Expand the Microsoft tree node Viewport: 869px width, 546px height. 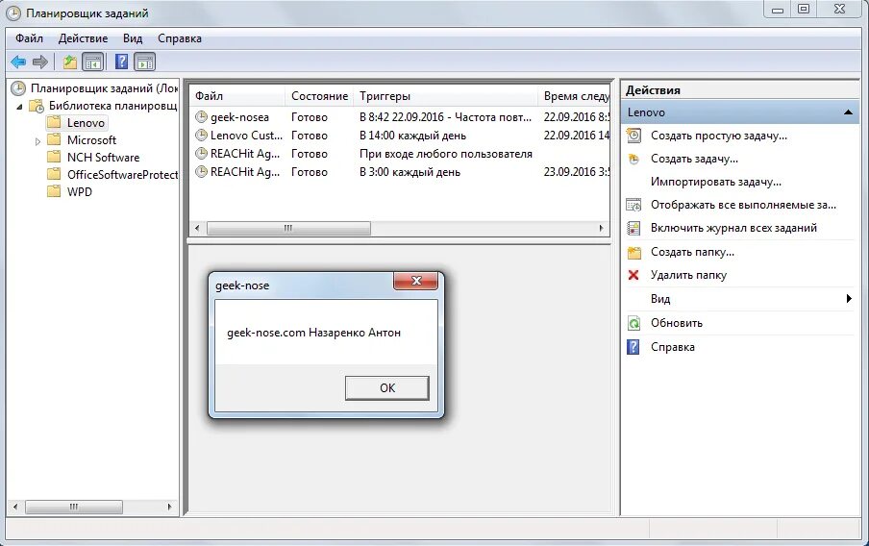[37, 141]
